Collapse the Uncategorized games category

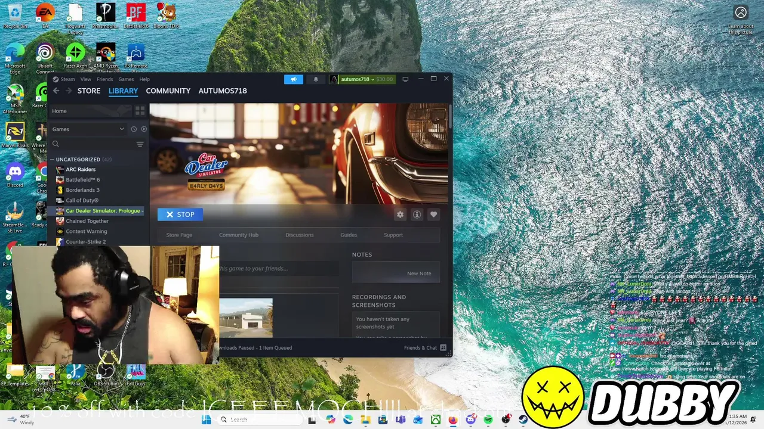[x=53, y=160]
